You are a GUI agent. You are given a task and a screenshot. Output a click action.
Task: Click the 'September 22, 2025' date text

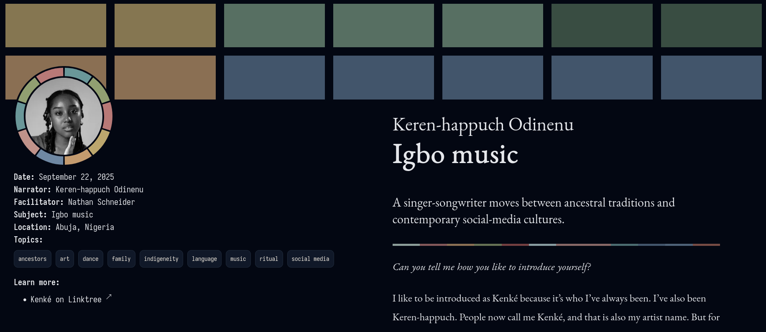[76, 177]
